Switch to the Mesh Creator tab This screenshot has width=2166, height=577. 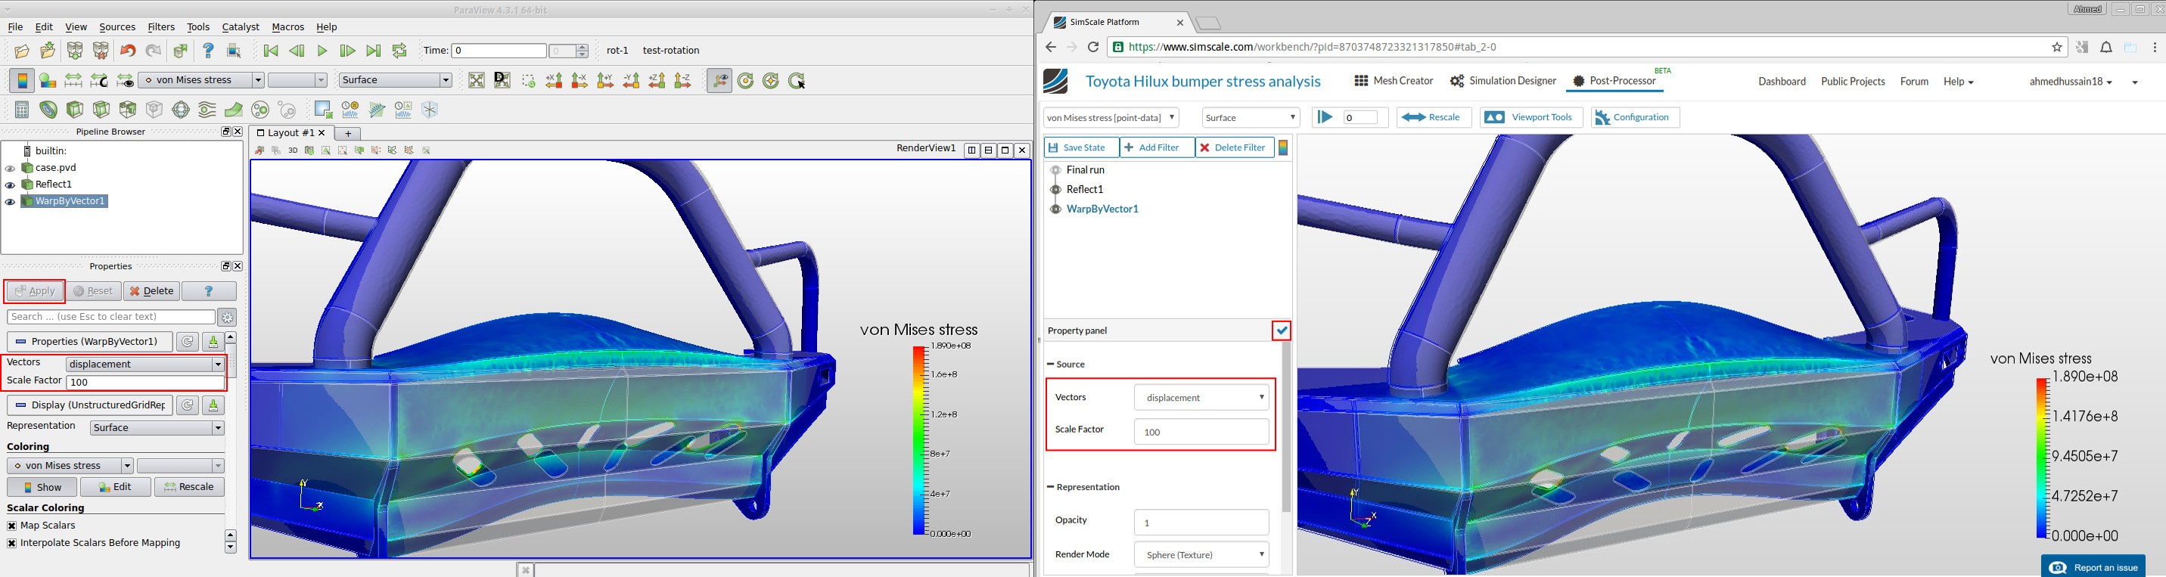(1394, 81)
